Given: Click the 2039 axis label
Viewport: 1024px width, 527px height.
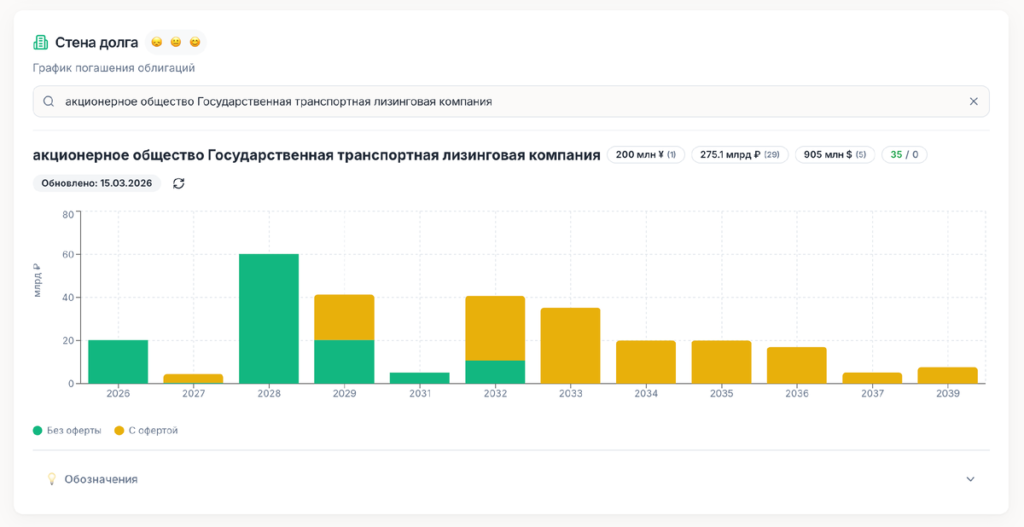Looking at the screenshot, I should (x=948, y=394).
